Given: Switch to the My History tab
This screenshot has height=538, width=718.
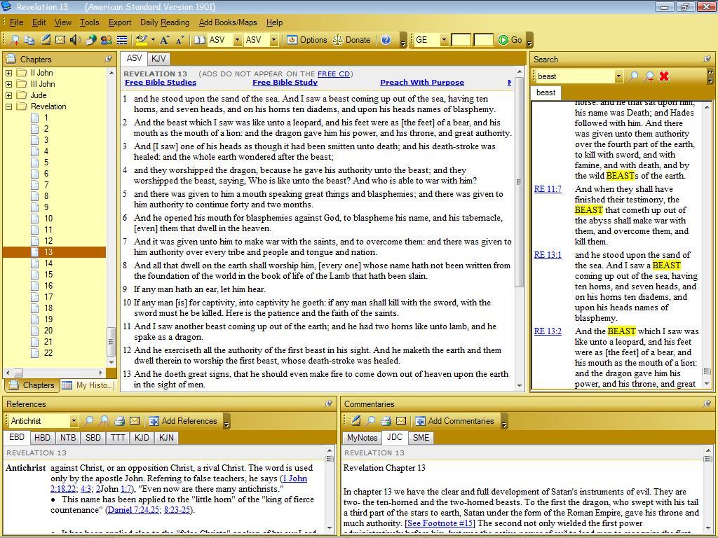Looking at the screenshot, I should (x=88, y=385).
